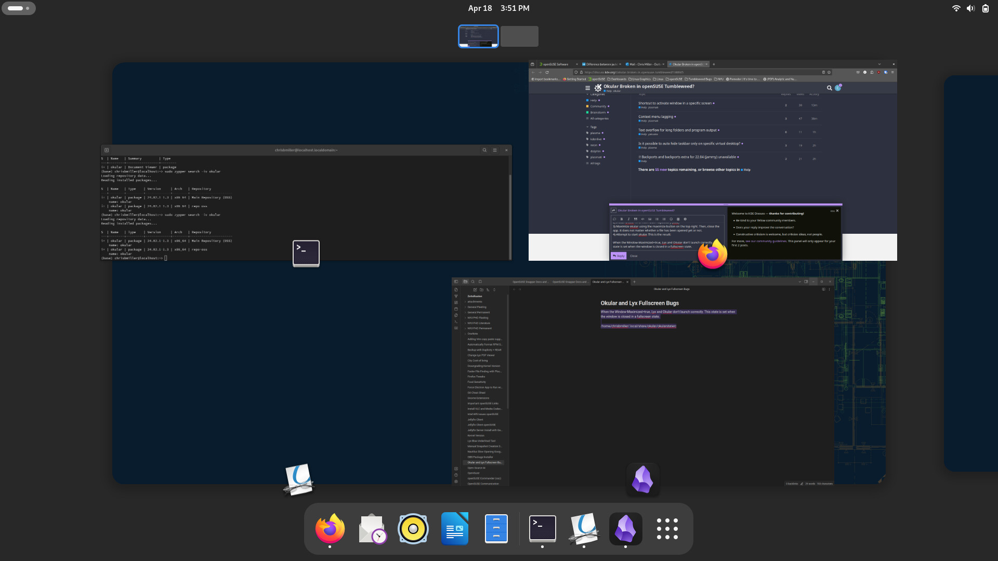The image size is (998, 561).
Task: Select the first workspace thumbnail at top
Action: (x=478, y=36)
